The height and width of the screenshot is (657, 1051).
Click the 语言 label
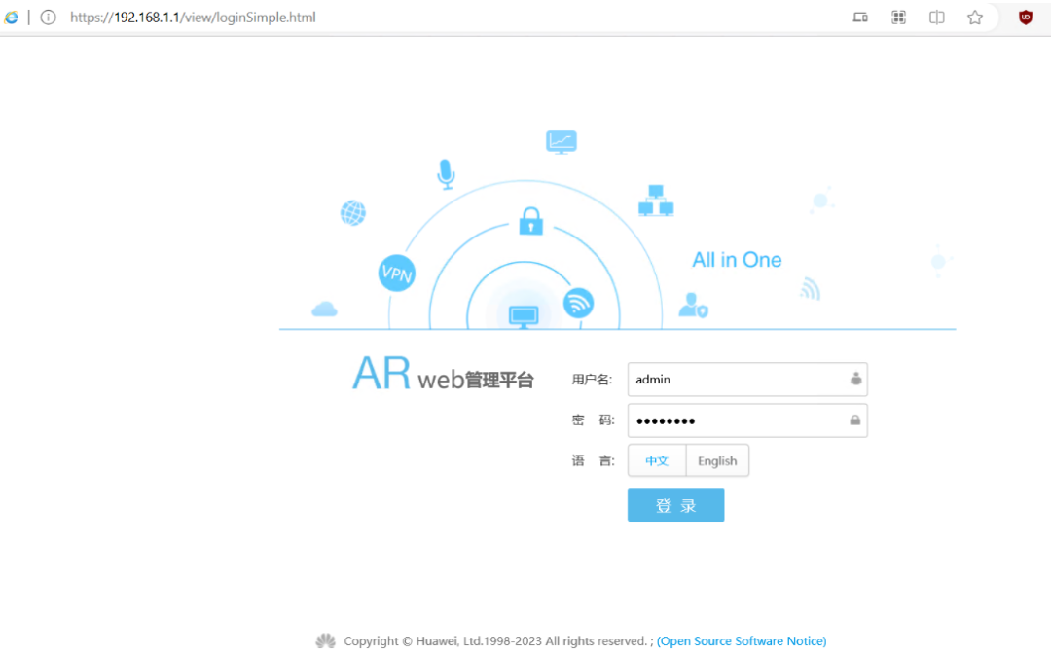[593, 460]
